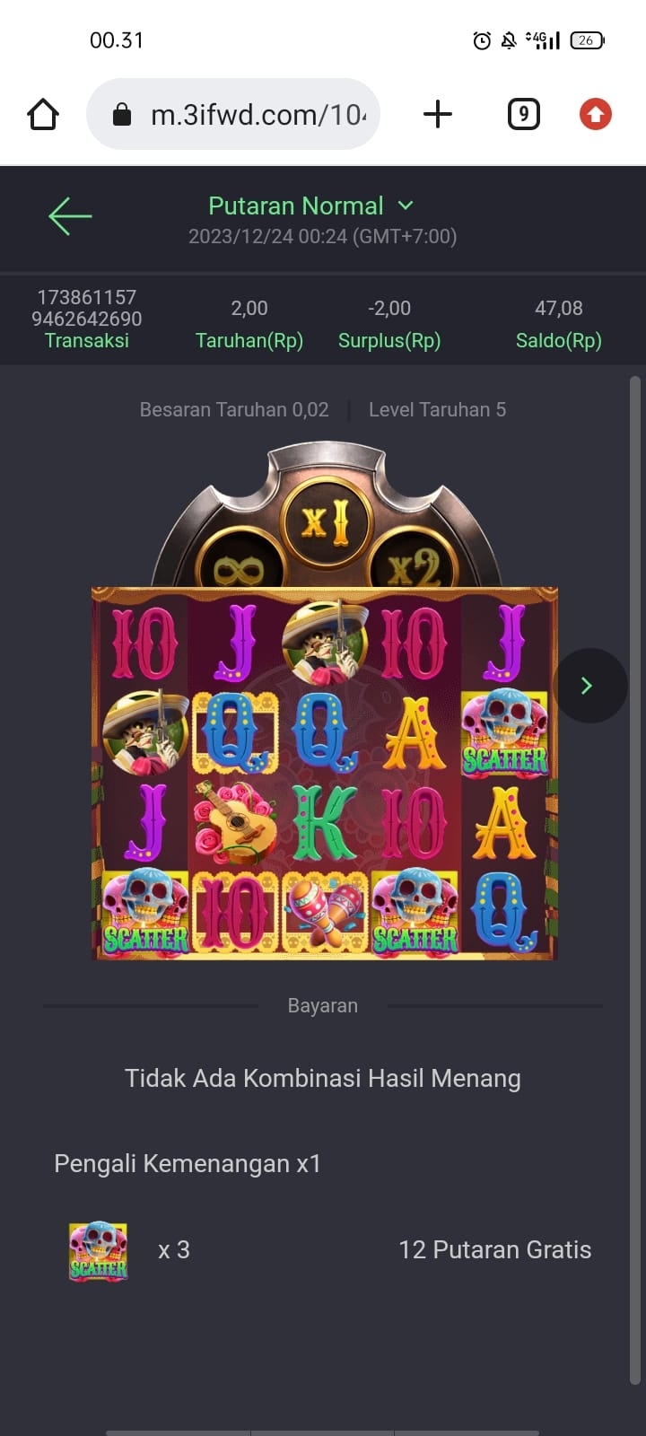
Task: Tap the red upload update icon
Action: point(595,114)
